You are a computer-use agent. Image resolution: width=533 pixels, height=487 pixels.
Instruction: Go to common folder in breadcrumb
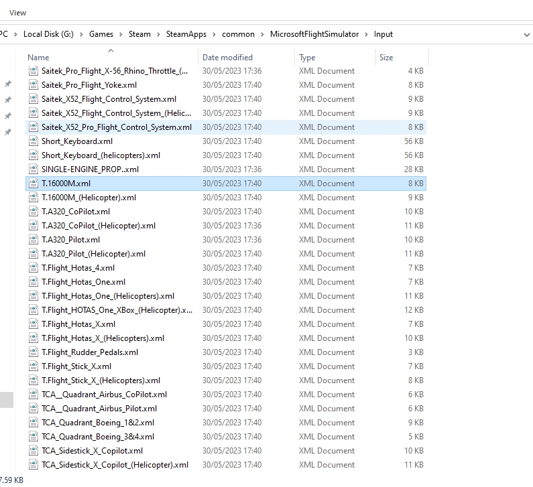[238, 34]
